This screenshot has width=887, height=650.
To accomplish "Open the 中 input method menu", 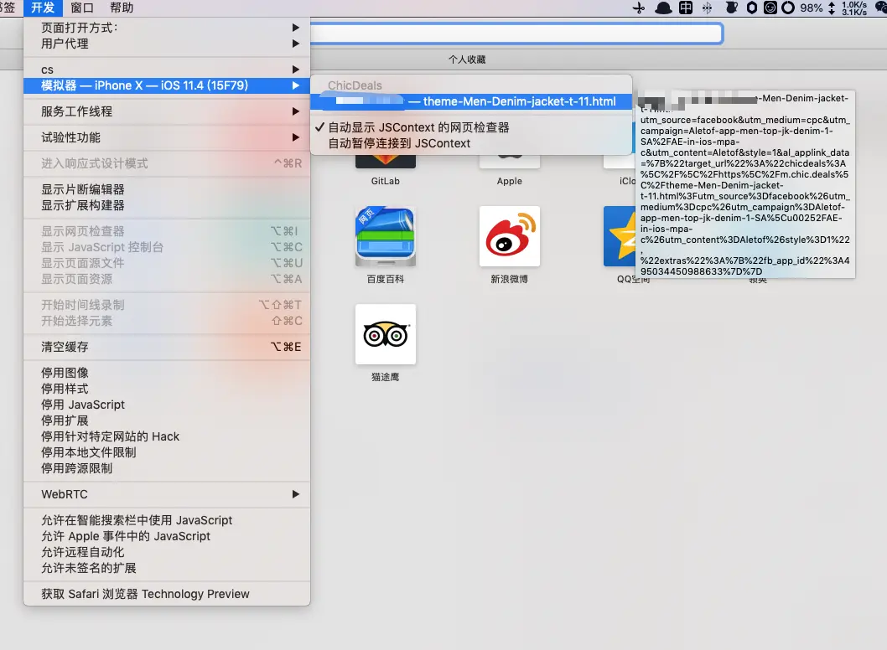I will point(686,8).
